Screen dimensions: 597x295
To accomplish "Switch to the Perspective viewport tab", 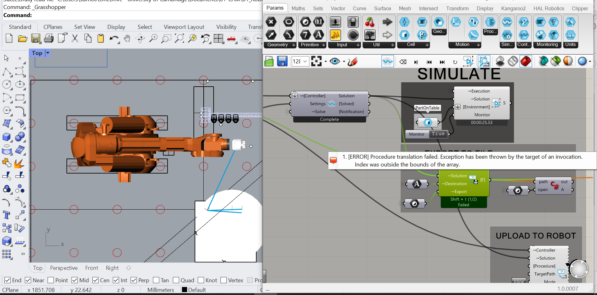I will pos(63,268).
